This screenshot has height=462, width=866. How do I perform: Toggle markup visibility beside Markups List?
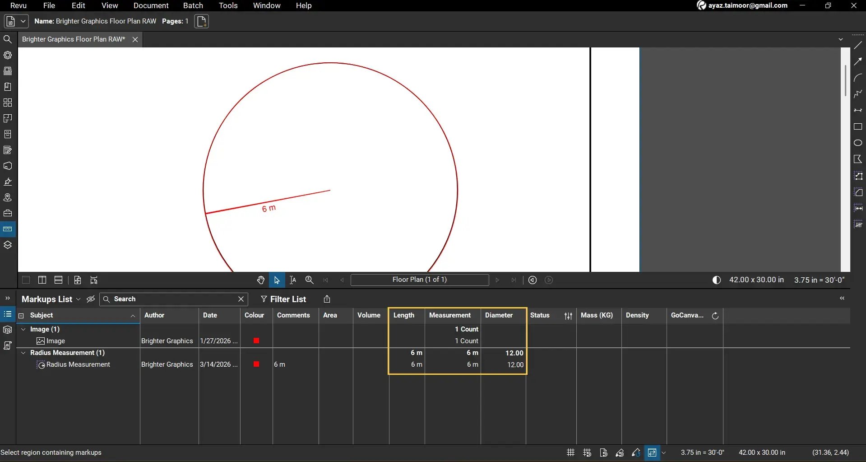point(91,299)
